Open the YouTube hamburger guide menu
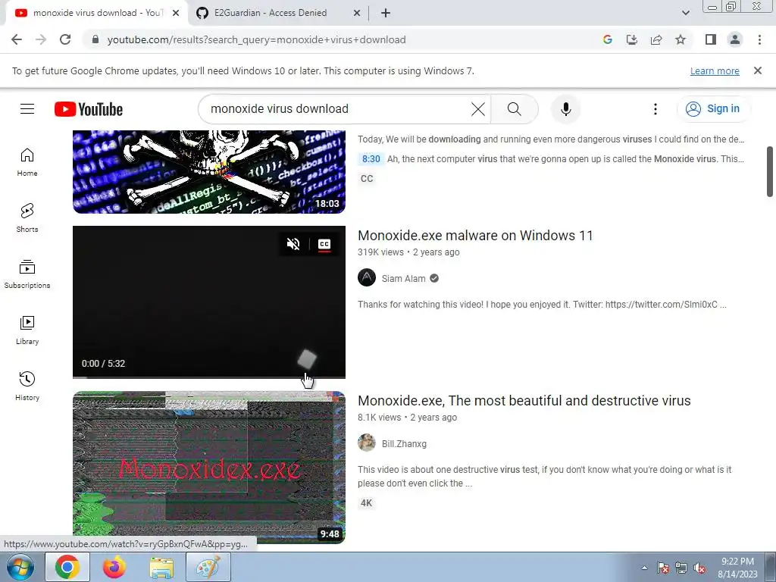Viewport: 776px width, 582px height. click(27, 109)
